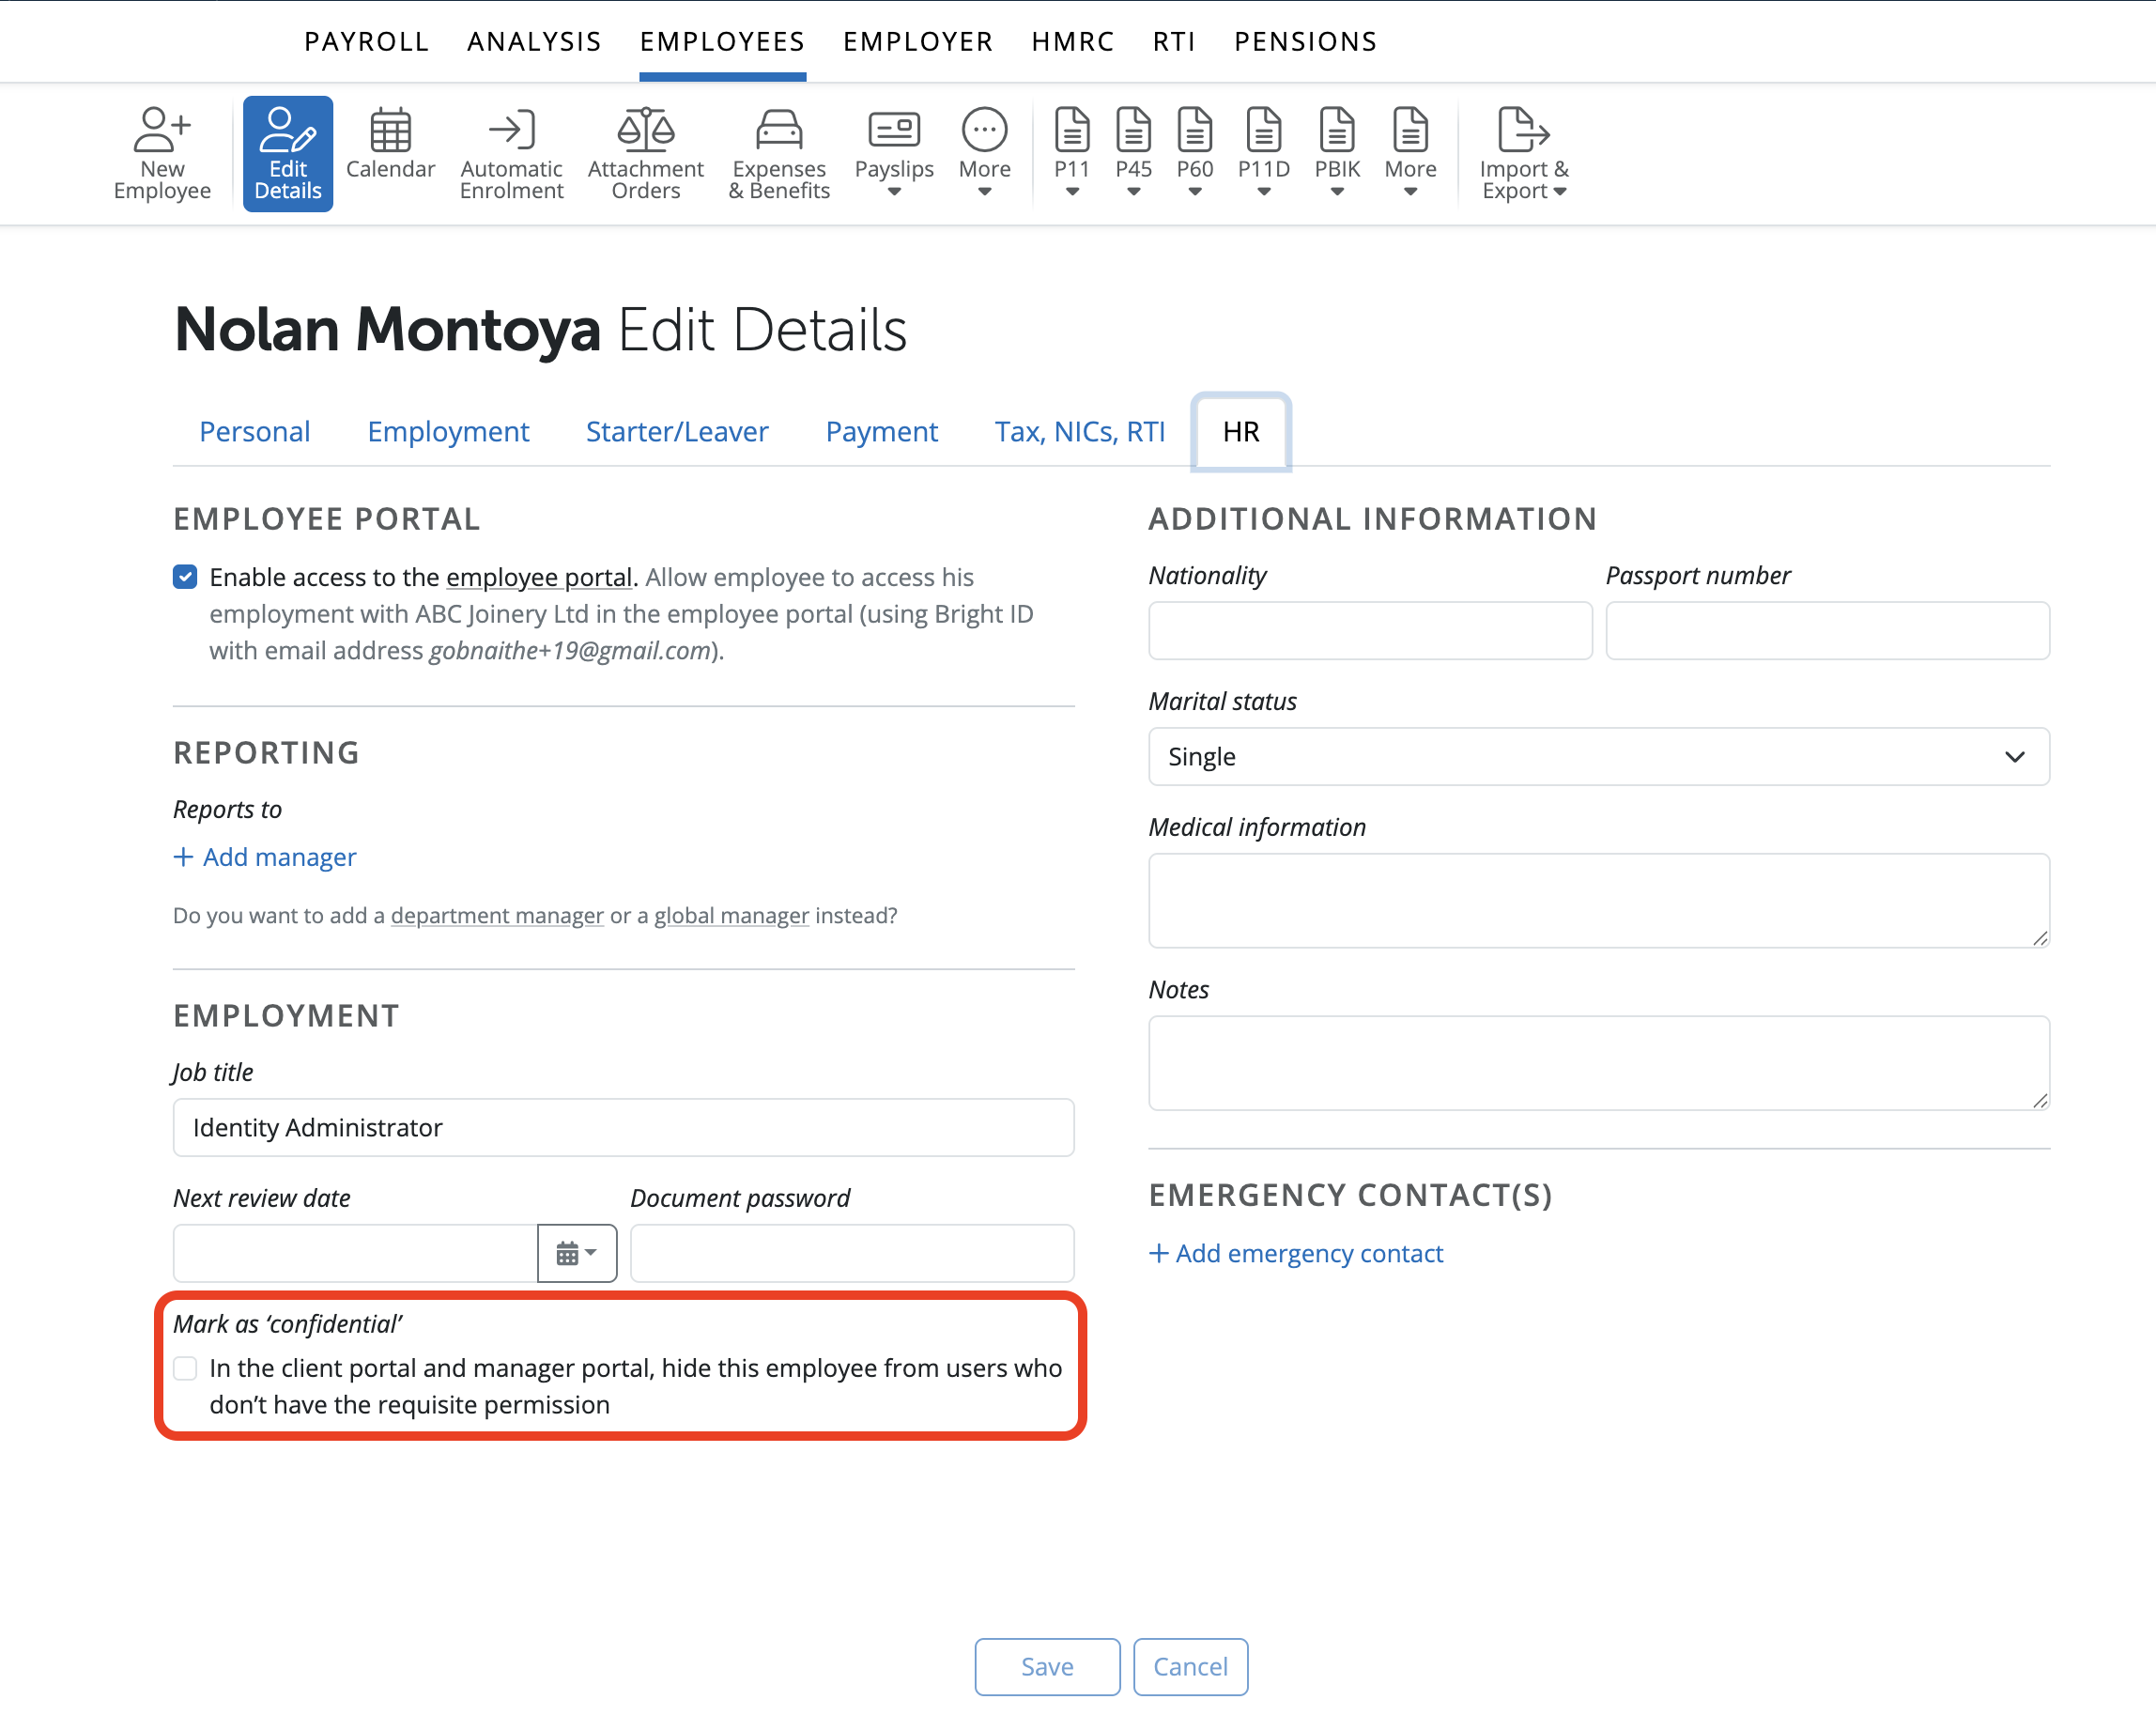
Task: Switch to the Tax, NICs, RTI tab
Action: [x=1079, y=432]
